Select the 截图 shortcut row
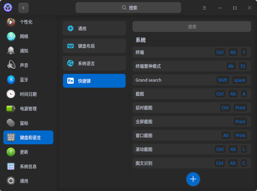Viewport: 257px width, 191px height. [x=192, y=94]
